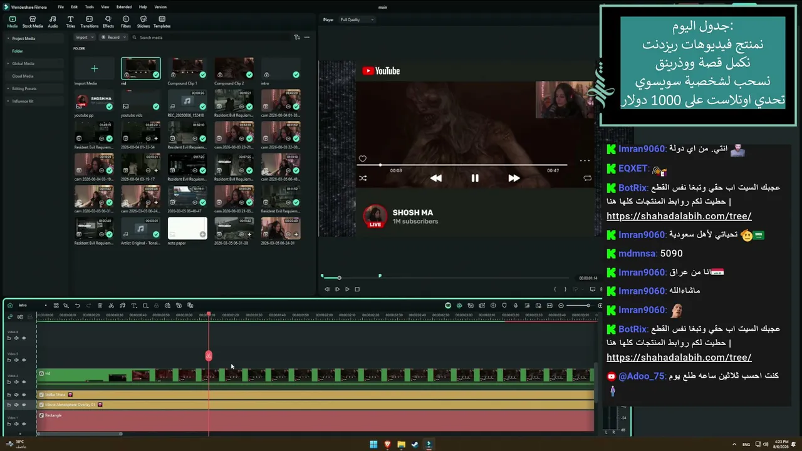The width and height of the screenshot is (802, 451).
Task: Click the voiceover microphone icon
Action: pos(516,306)
